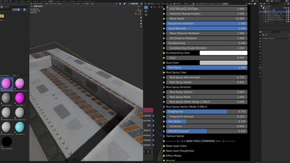Click the Fingerprints value slider
The width and height of the screenshot is (290, 163).
(207, 112)
